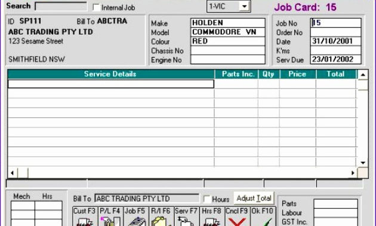This screenshot has height=226, width=376.
Task: Click the empty Order No field
Action: click(x=335, y=32)
